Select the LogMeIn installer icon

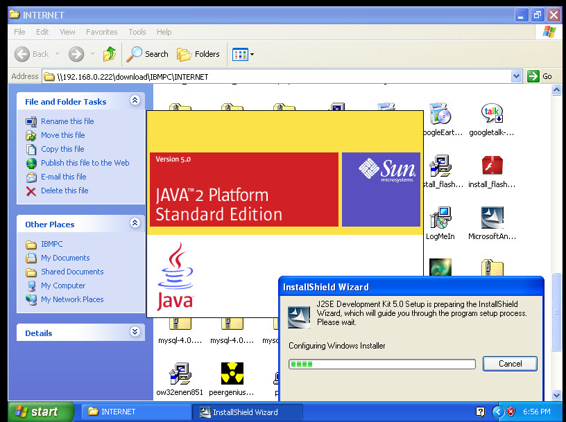[x=440, y=220]
